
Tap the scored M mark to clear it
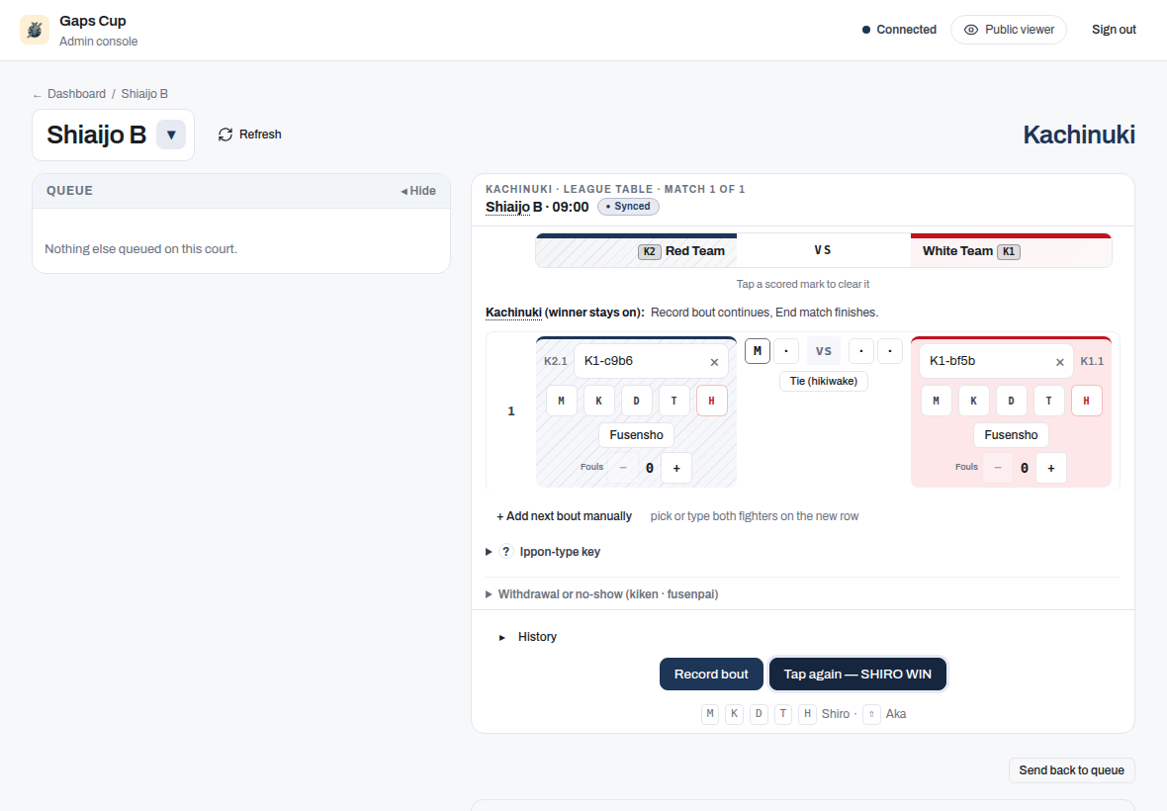pyautogui.click(x=757, y=351)
